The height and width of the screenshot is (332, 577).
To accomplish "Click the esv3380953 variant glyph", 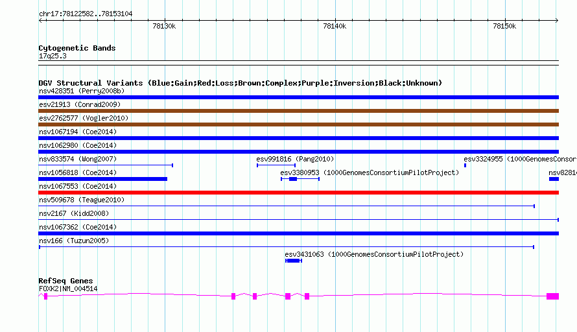I will tap(300, 179).
